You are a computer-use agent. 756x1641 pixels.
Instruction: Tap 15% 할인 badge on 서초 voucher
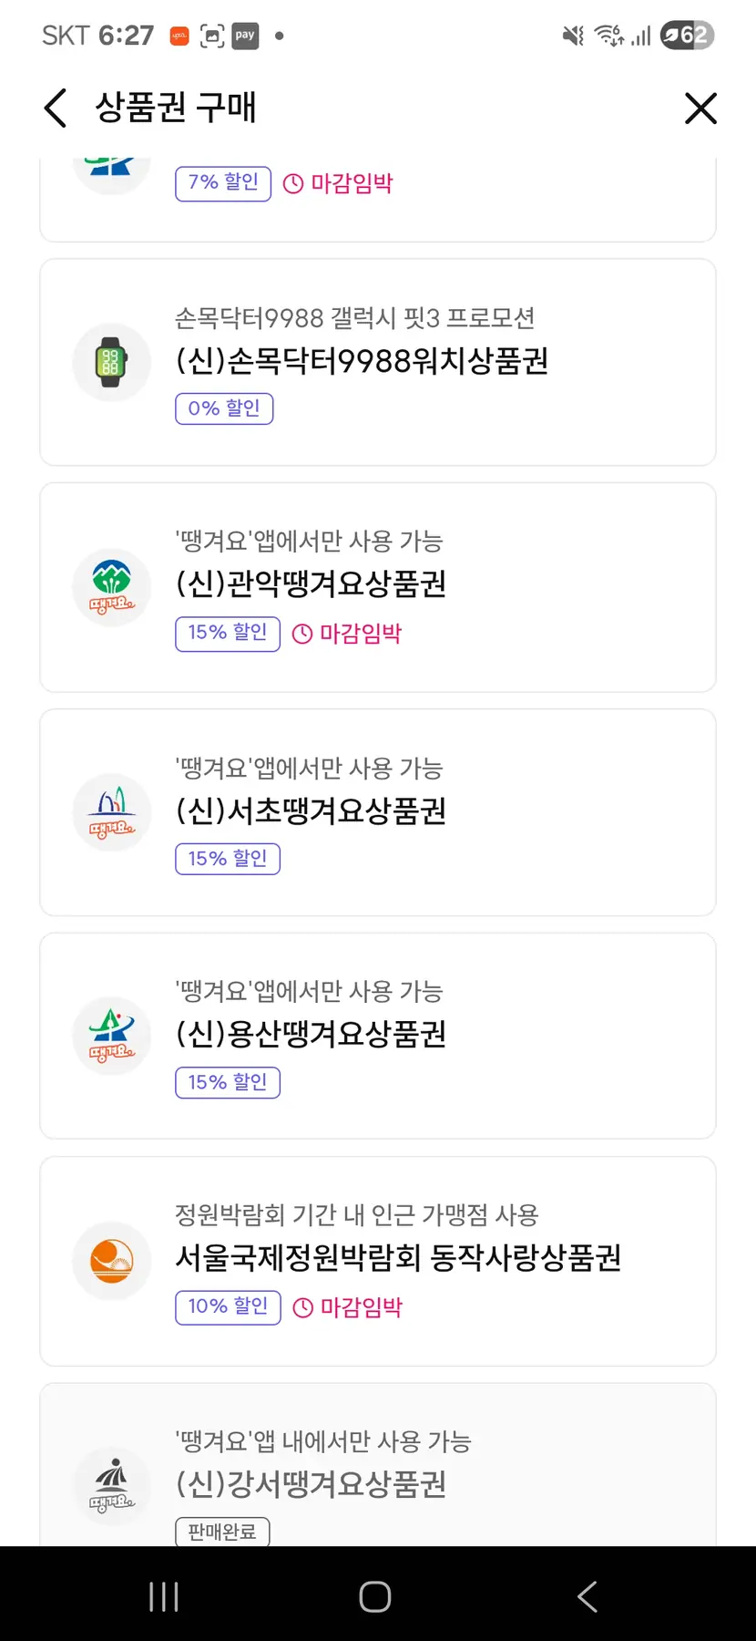point(228,859)
